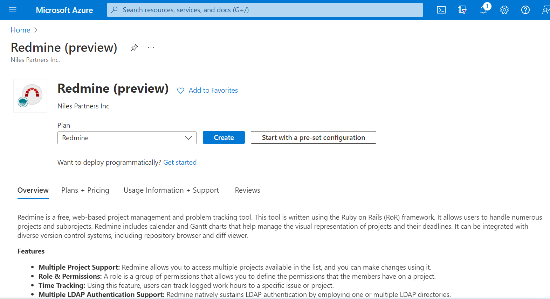Click 'Multiple Project Support:' bullet text
550x299 pixels.
pos(79,267)
